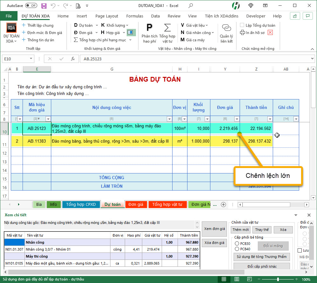Open the Name Box dropdown arrow
The image size is (317, 283).
coord(31,59)
